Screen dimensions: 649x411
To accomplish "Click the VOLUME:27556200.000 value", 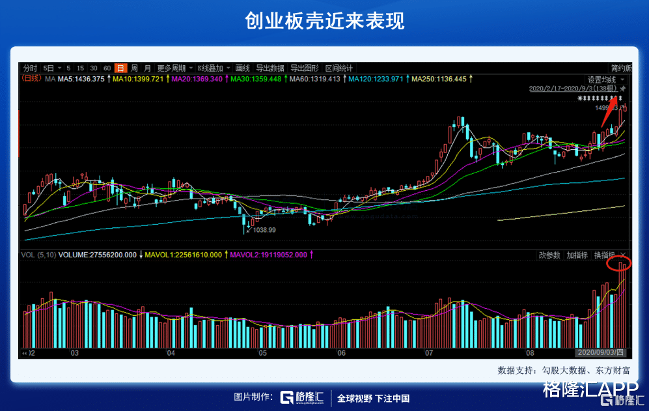I will pyautogui.click(x=97, y=255).
